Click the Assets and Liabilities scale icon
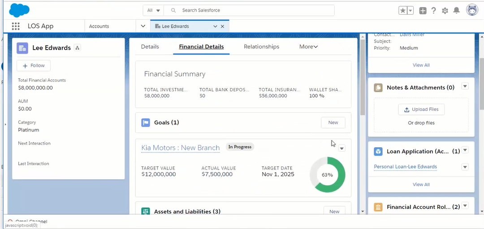 146,212
